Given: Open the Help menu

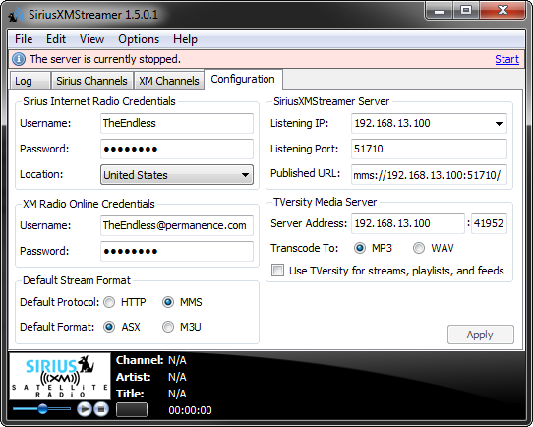Looking at the screenshot, I should click(x=185, y=39).
